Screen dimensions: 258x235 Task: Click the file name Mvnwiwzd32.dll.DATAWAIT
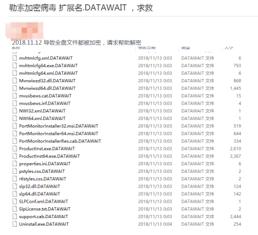pos(47,81)
